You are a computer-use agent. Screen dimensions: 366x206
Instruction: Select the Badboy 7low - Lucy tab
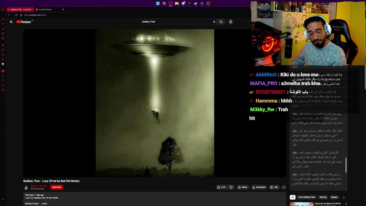click(20, 9)
